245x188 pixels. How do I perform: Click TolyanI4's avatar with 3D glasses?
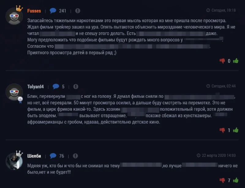click(x=14, y=92)
